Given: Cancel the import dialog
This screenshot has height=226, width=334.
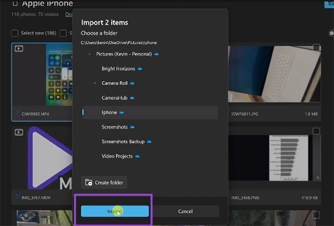Looking at the screenshot, I should (x=185, y=211).
